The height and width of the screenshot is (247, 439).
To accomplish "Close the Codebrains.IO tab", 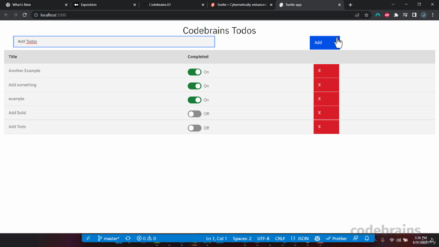I will click(203, 5).
